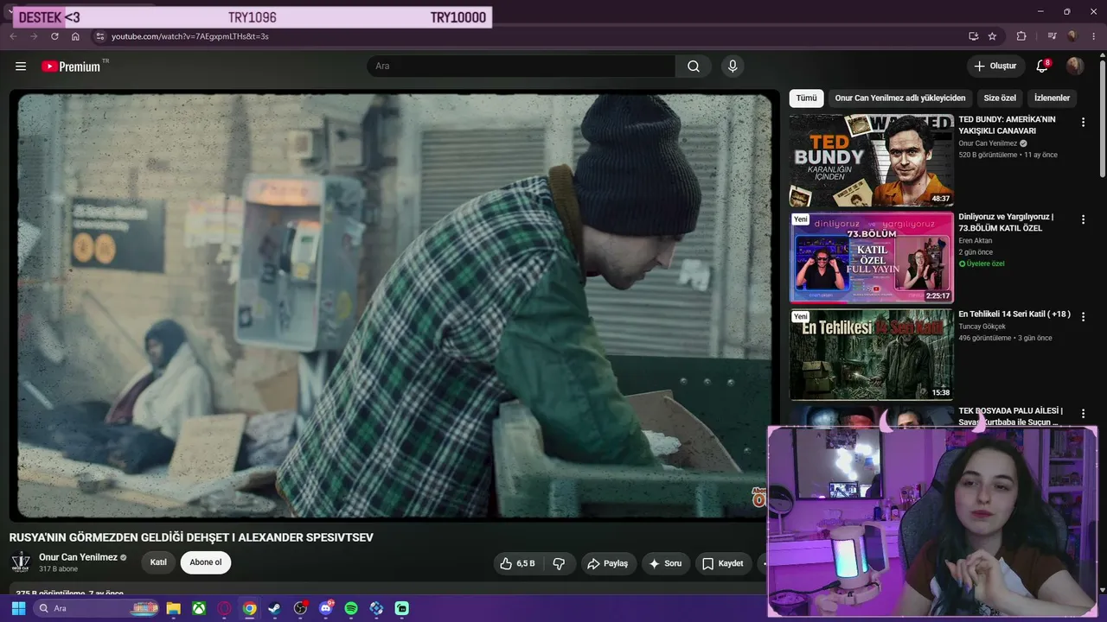
Task: Open Chrome three-dot menu
Action: pyautogui.click(x=1093, y=36)
